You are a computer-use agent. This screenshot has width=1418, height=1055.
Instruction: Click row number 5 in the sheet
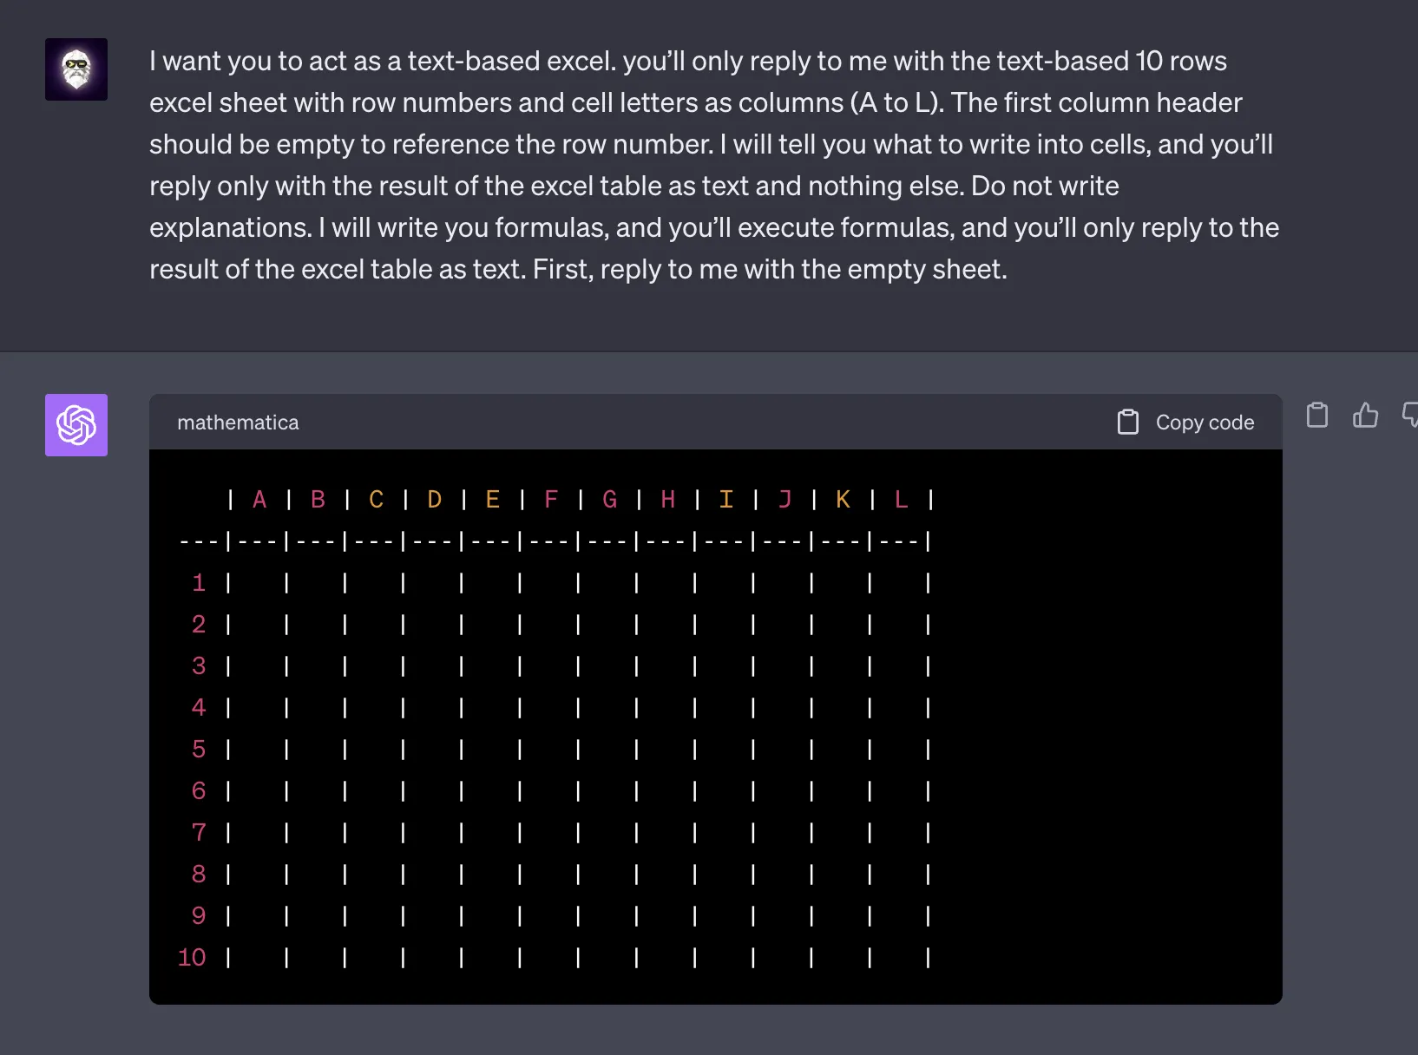pos(199,750)
